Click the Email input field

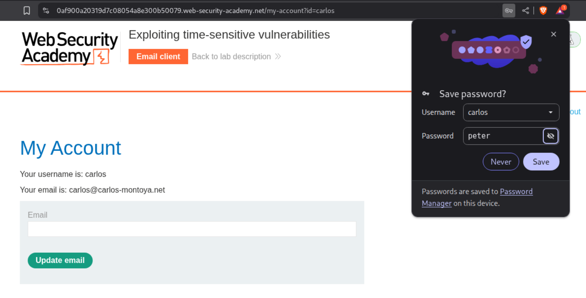pos(192,229)
